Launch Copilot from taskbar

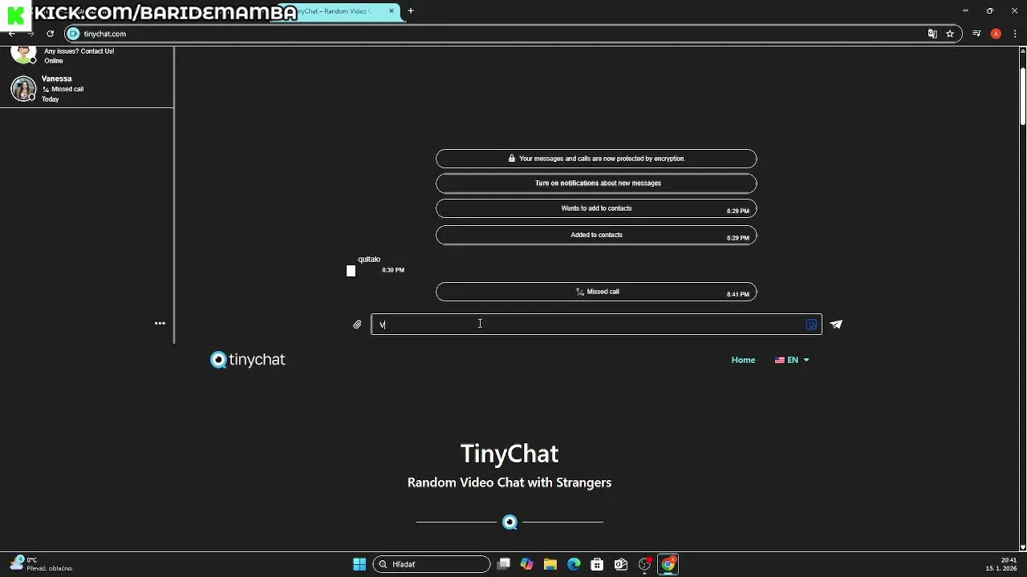526,564
